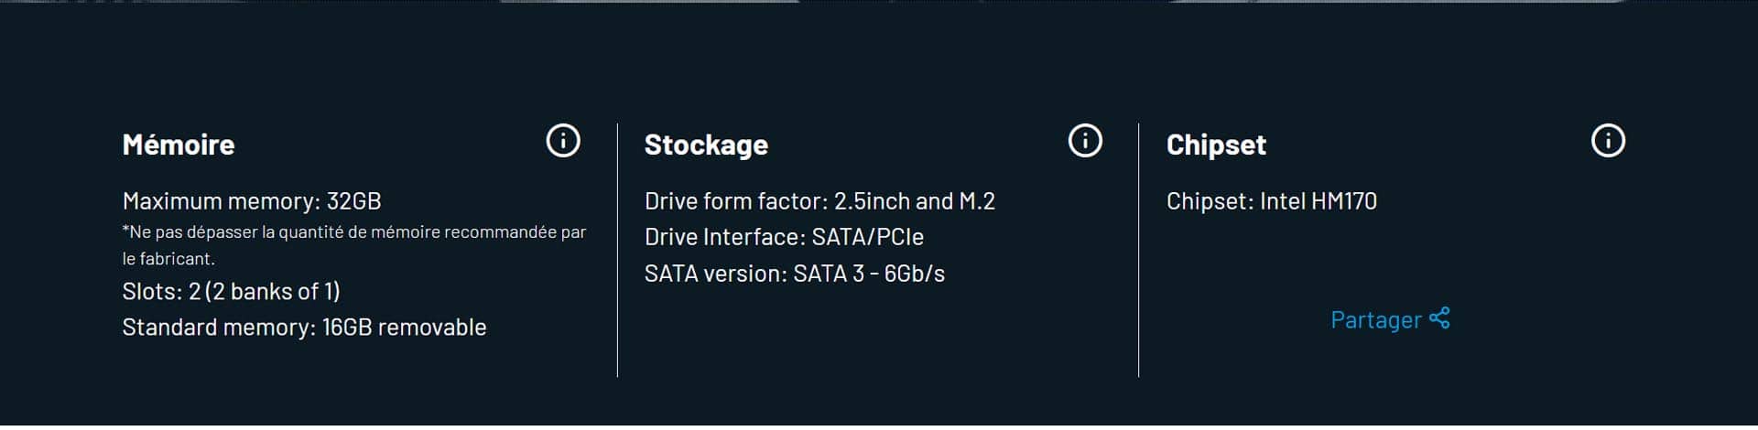Select the Stockage heading

pos(706,145)
